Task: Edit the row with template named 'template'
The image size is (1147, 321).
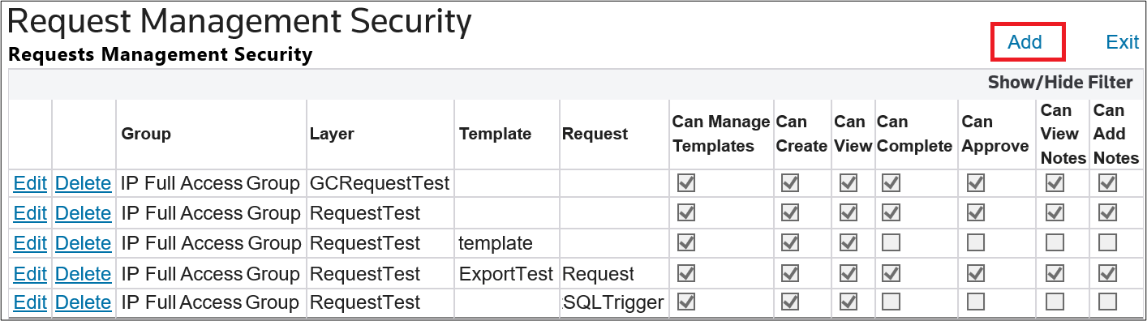Action: pos(30,243)
